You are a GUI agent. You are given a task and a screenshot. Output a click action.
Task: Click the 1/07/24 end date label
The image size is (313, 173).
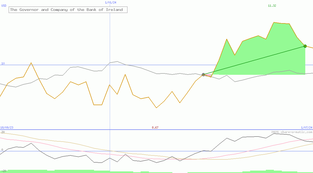307,127
